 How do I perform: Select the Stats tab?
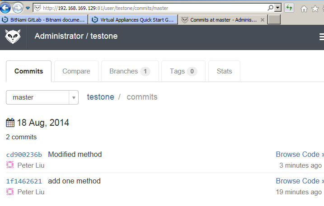pos(224,71)
